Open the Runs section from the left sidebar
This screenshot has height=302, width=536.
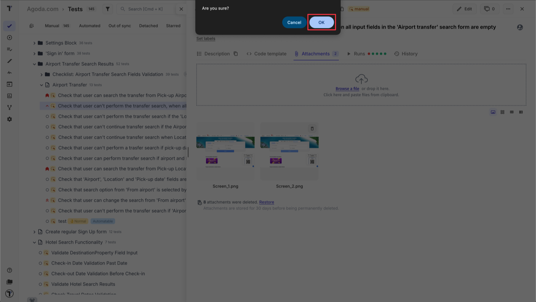click(x=9, y=37)
